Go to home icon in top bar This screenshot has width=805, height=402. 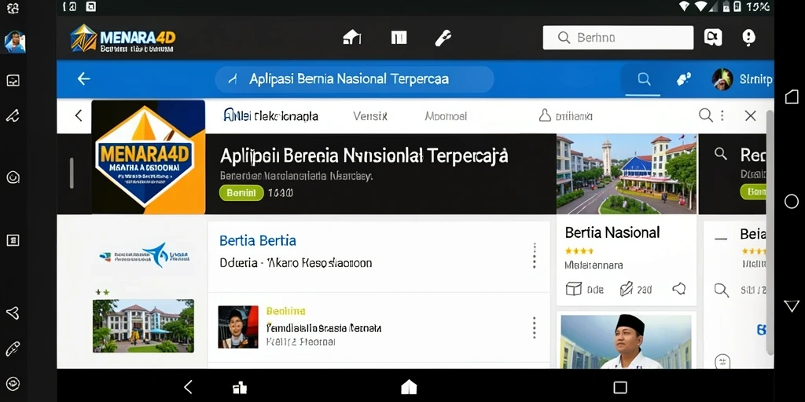click(352, 38)
